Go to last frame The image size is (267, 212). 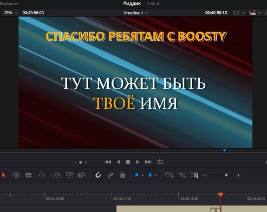148,162
